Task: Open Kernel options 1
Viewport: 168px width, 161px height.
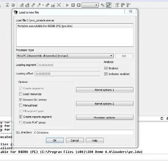Action: click(105, 90)
